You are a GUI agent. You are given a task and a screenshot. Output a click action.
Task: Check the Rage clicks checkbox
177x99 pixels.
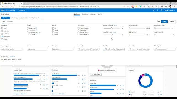coord(28,28)
